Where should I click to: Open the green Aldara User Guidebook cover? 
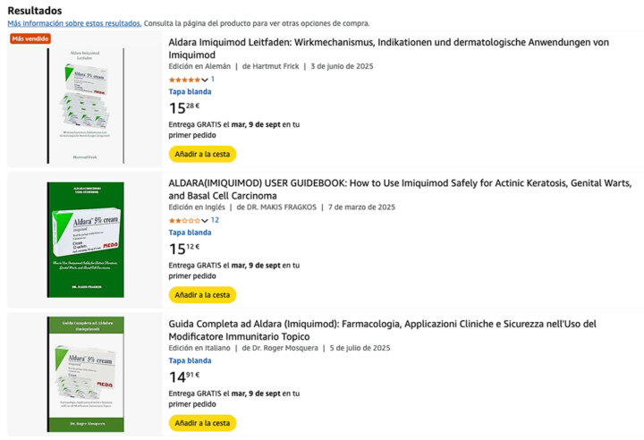click(x=86, y=240)
